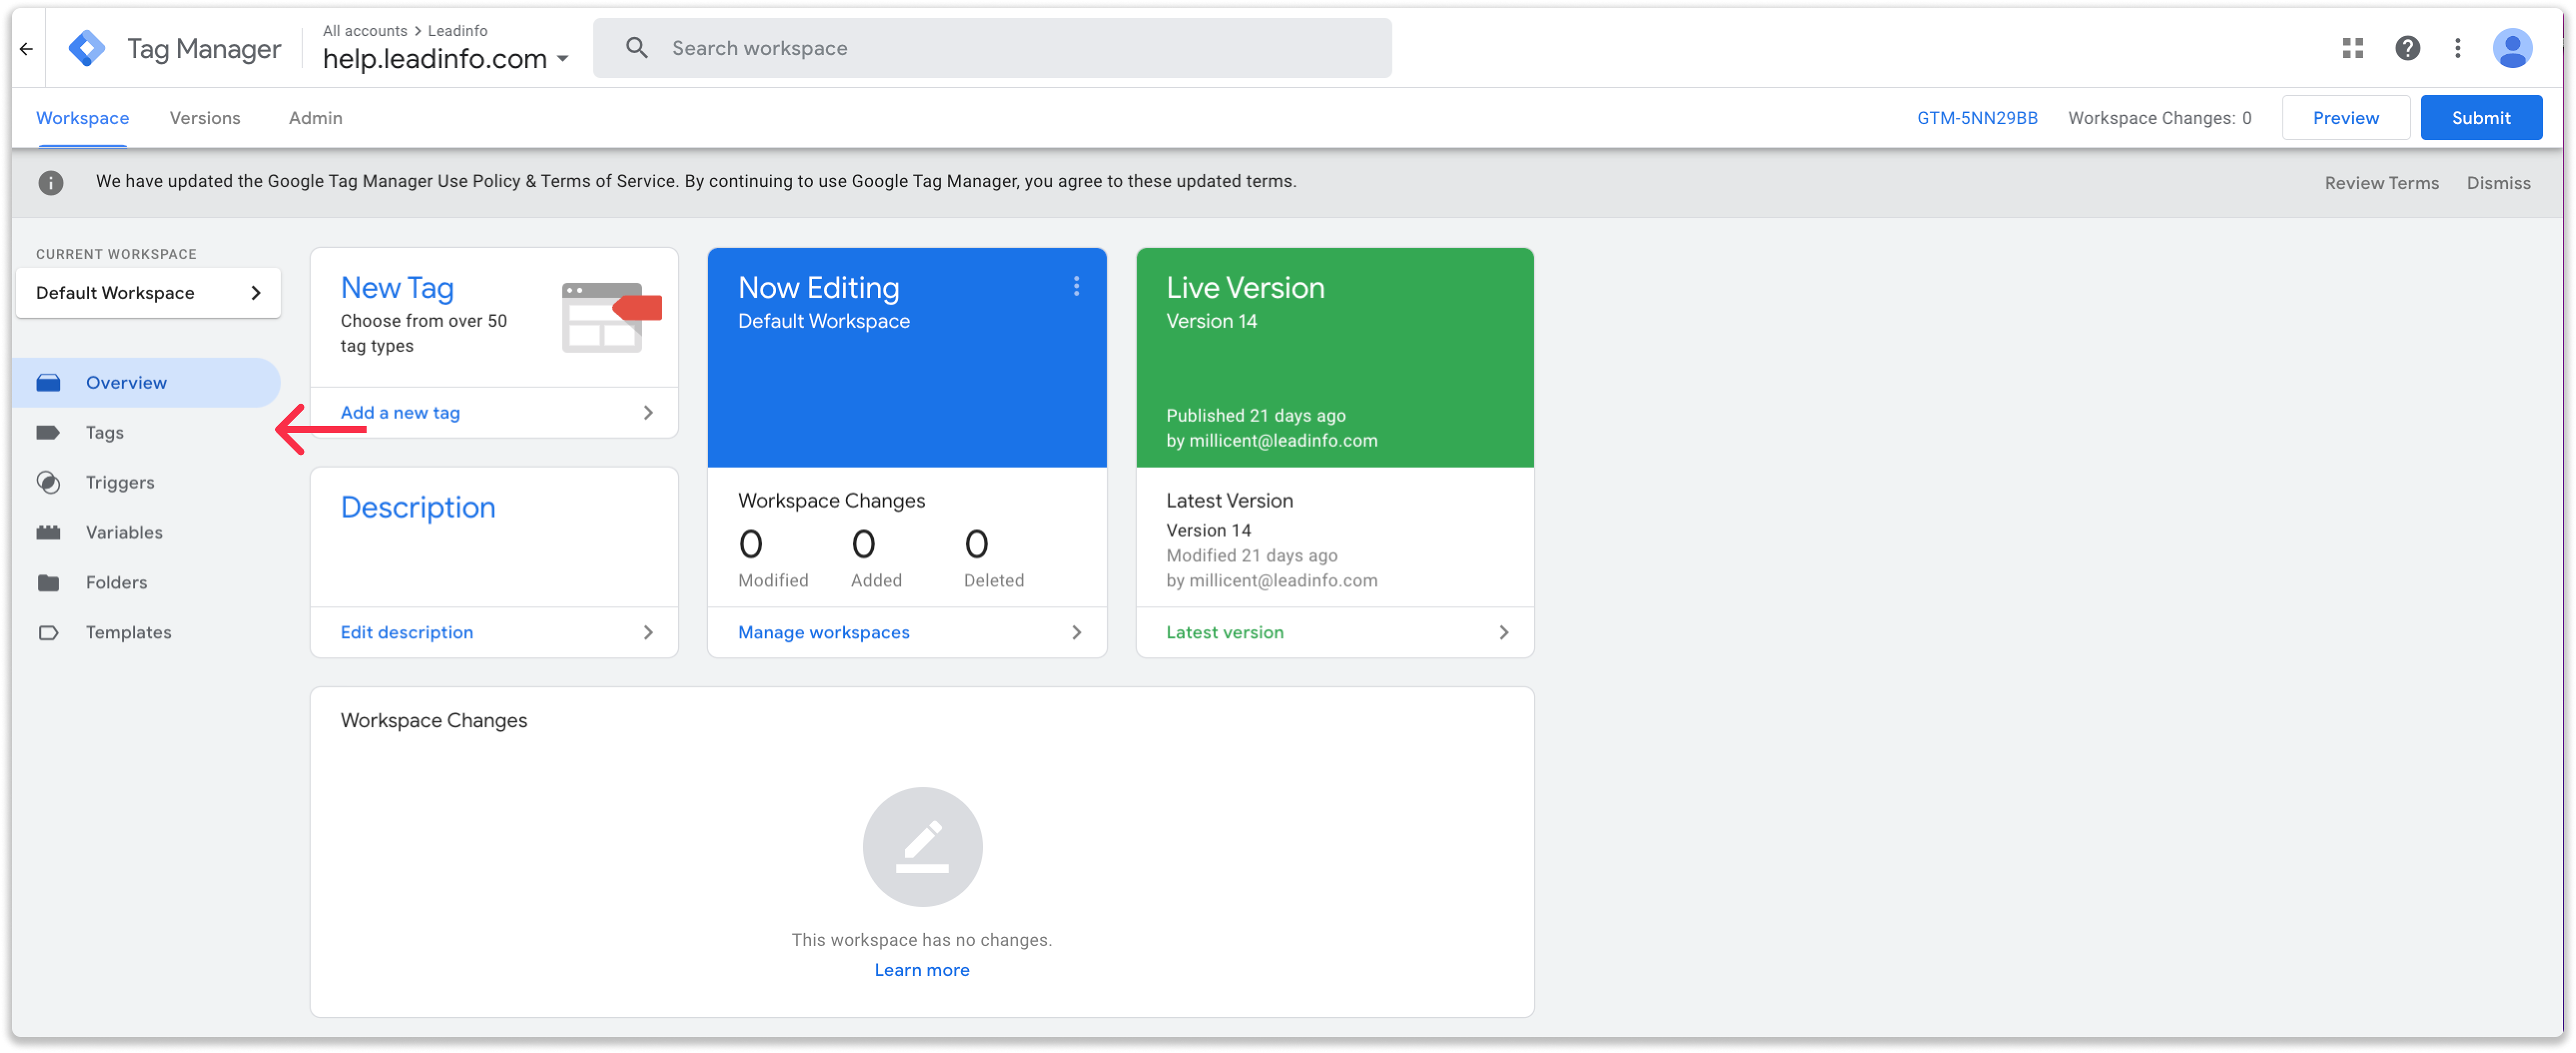Click the Preview button
The width and height of the screenshot is (2576, 1053).
(x=2345, y=118)
